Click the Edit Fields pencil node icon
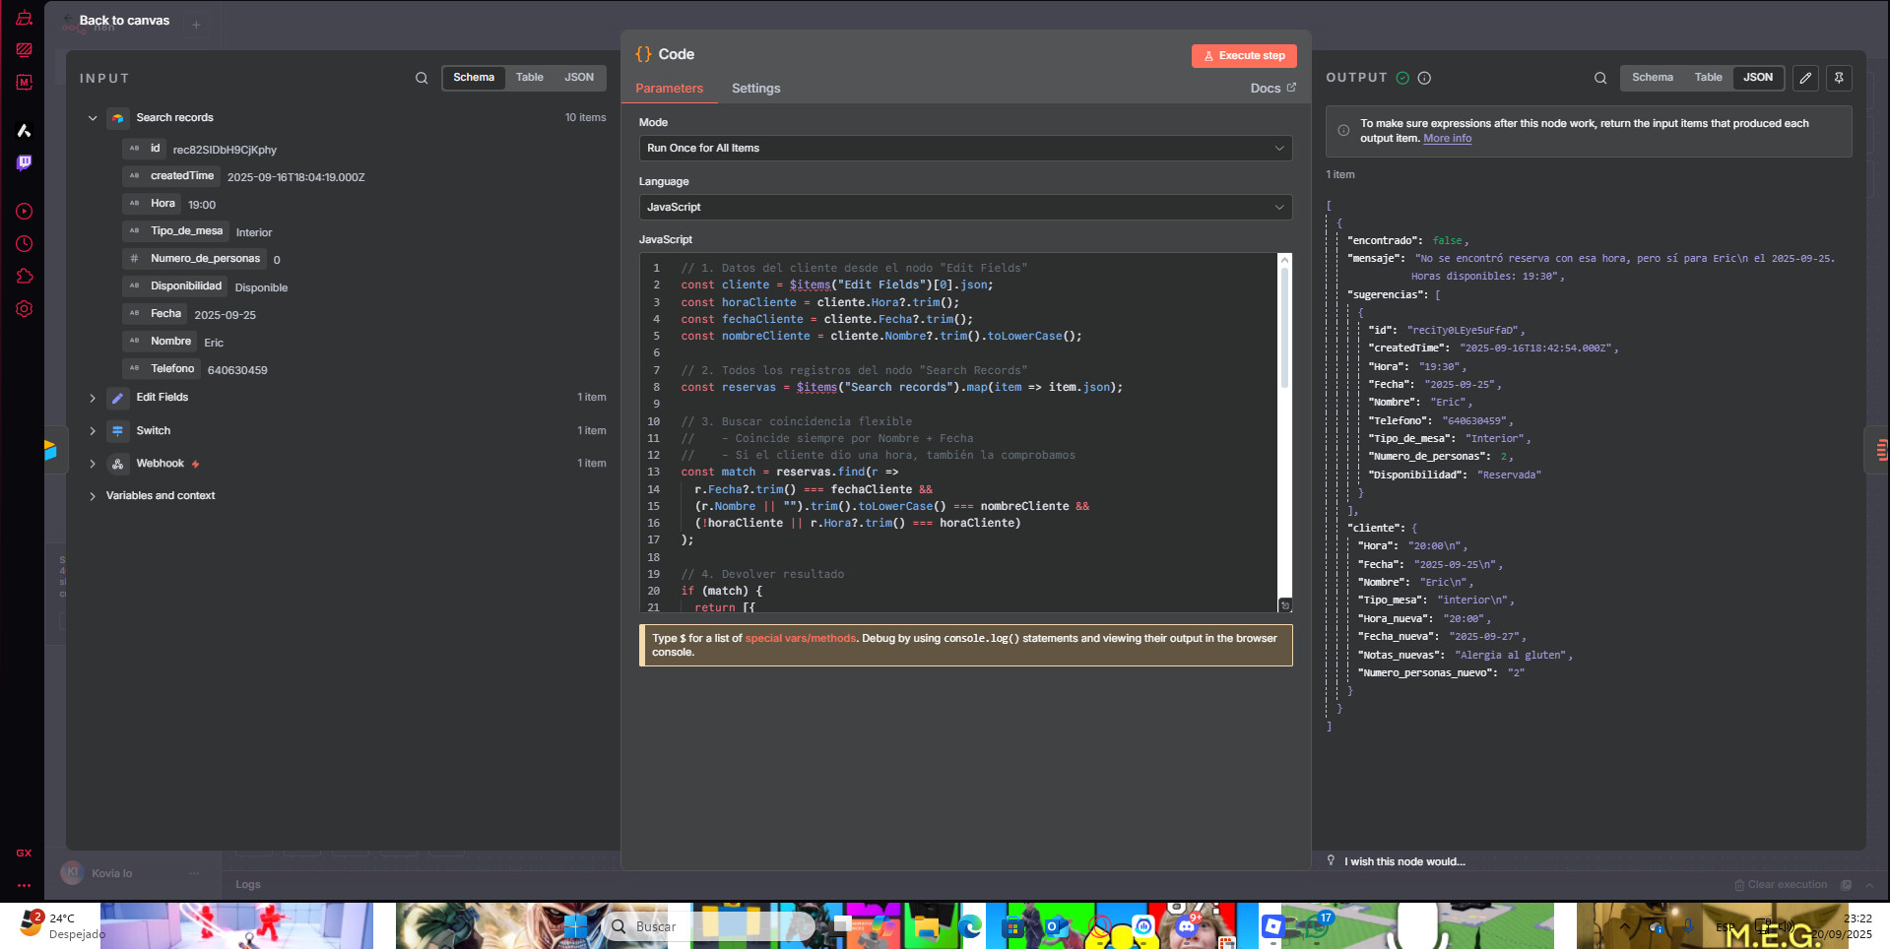 pos(117,397)
